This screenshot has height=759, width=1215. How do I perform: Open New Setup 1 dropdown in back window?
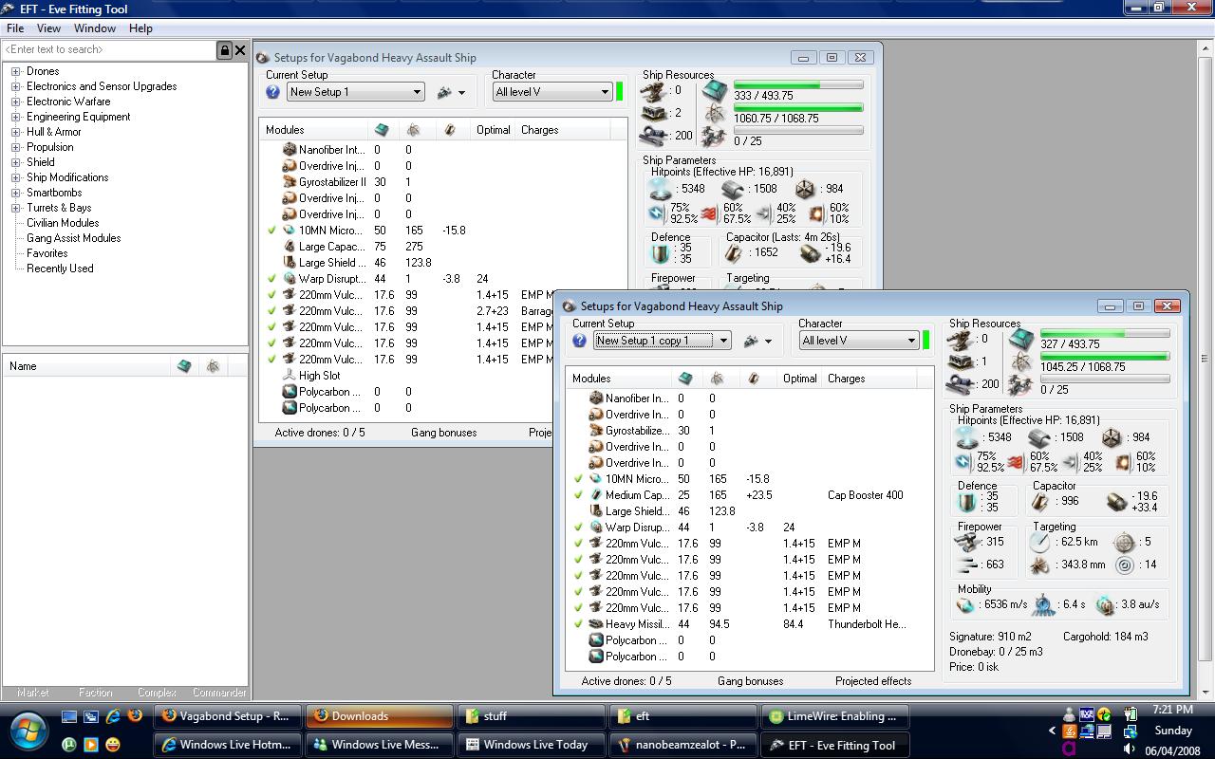[417, 92]
